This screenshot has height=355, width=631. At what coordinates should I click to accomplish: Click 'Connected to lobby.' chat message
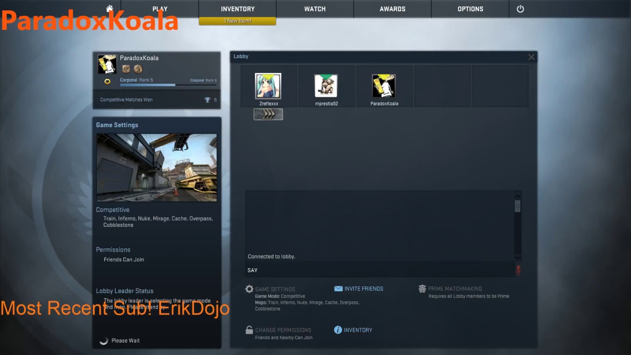tap(272, 257)
